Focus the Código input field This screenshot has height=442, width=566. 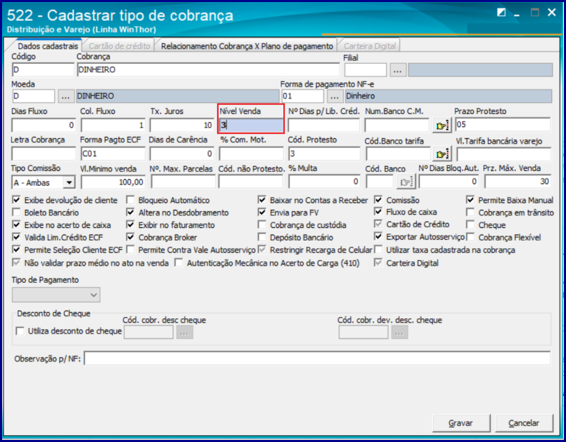click(43, 69)
